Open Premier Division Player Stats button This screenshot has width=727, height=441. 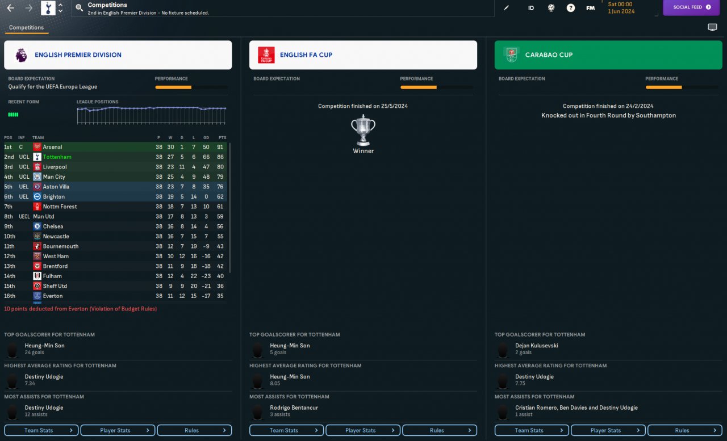tap(118, 430)
